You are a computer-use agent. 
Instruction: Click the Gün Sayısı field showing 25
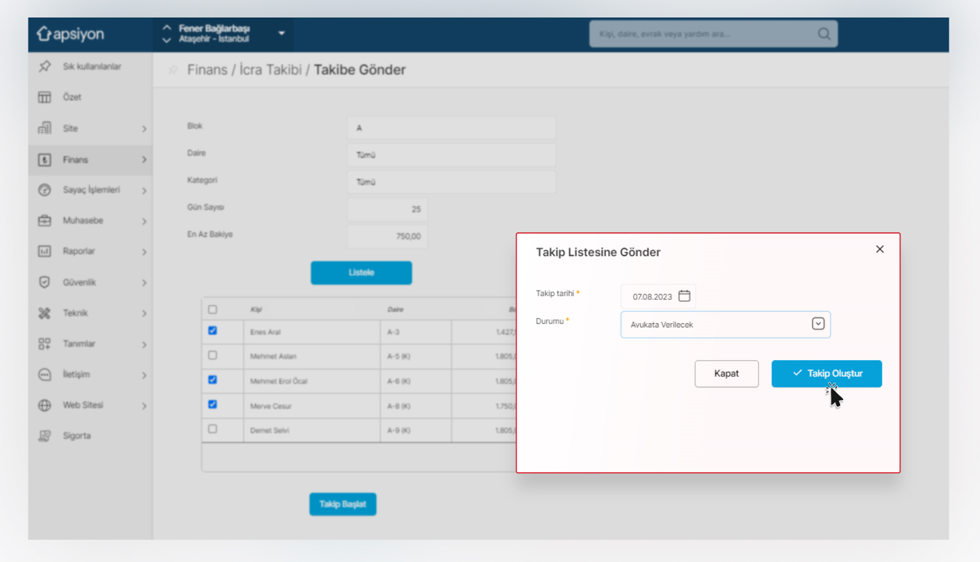(387, 209)
